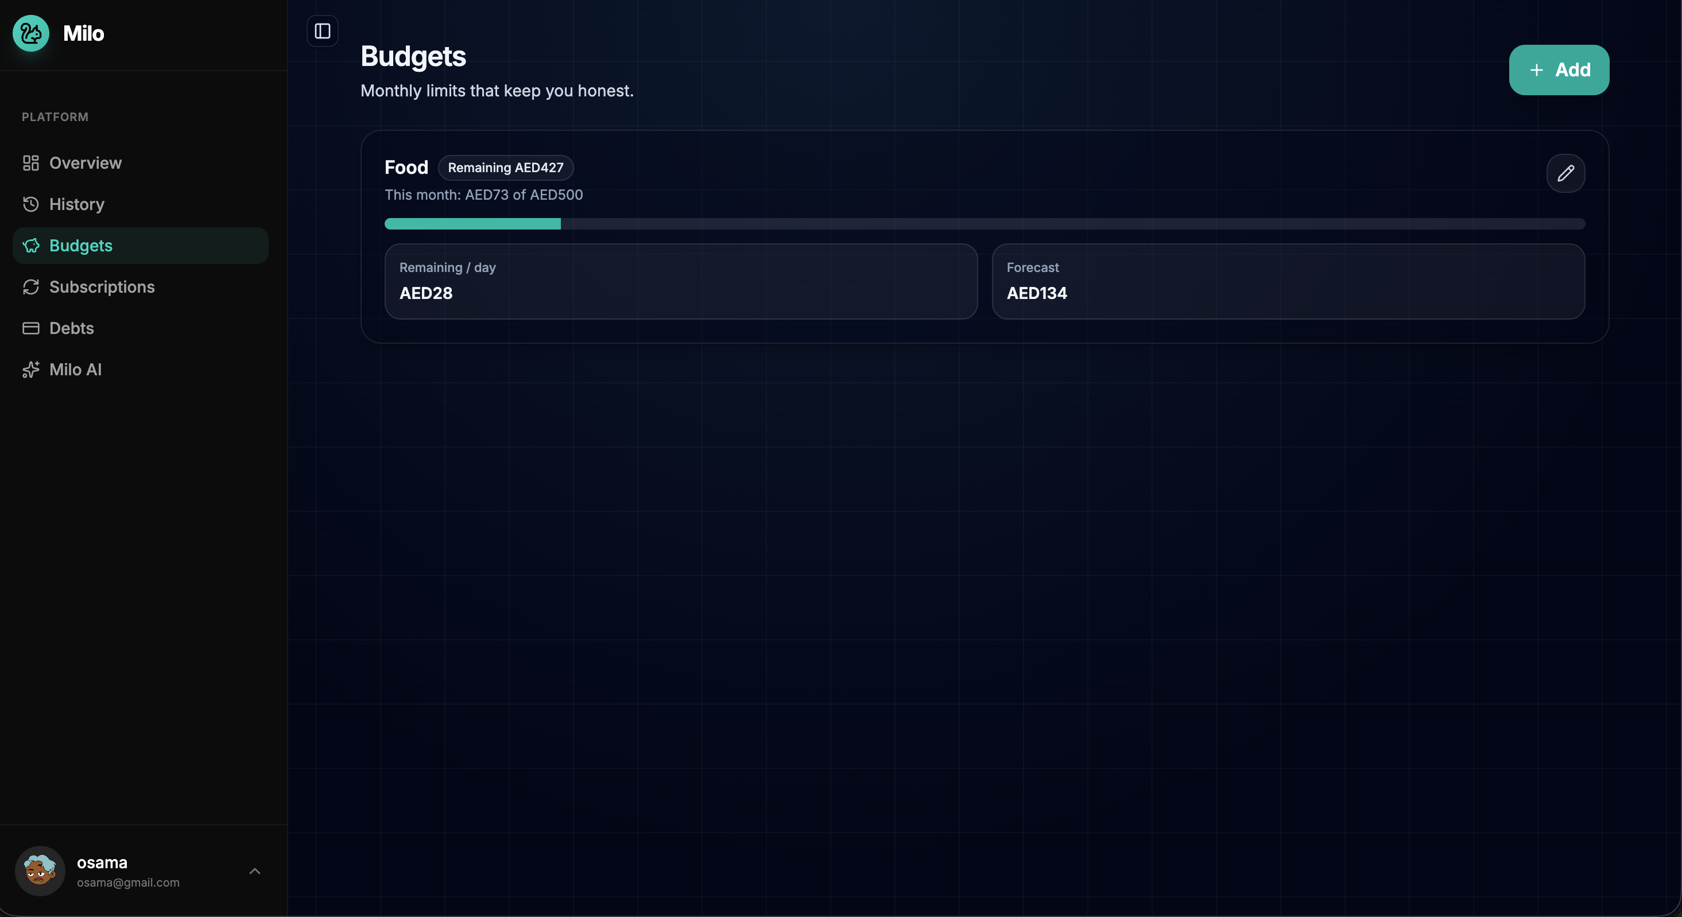Edit the Food budget with the pencil icon
Viewport: 1682px width, 917px height.
pos(1565,174)
